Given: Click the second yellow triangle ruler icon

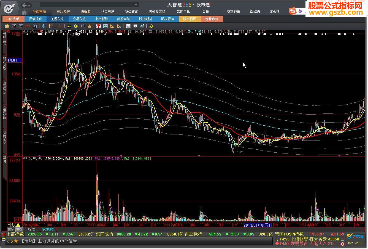Looking at the screenshot, I should click(119, 26).
